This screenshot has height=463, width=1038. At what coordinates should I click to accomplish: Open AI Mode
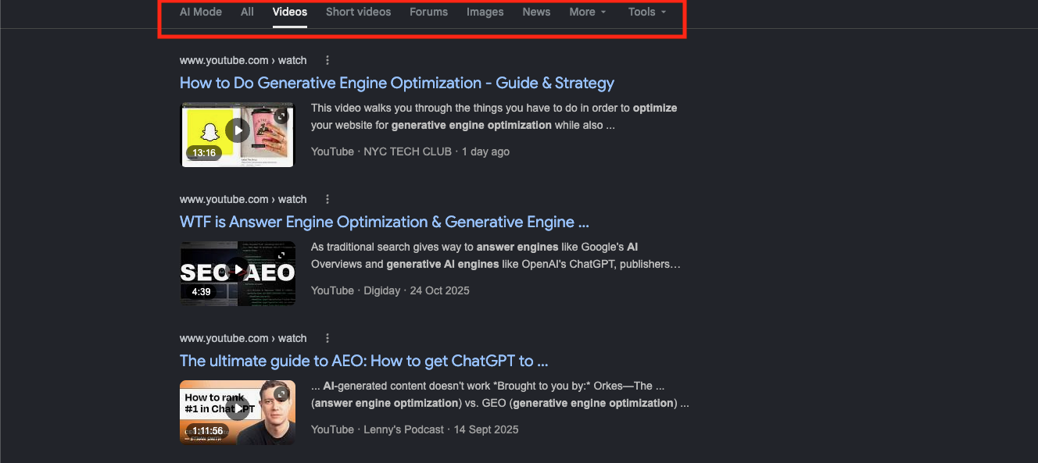[x=200, y=12]
